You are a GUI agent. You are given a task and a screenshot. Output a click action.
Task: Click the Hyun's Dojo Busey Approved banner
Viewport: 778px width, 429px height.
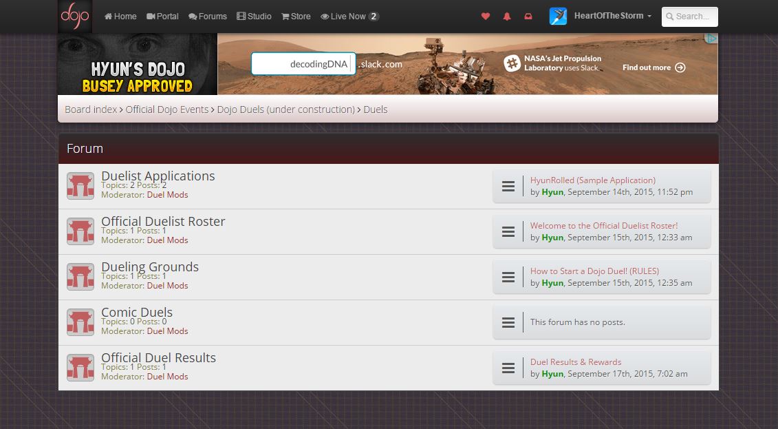click(x=138, y=64)
